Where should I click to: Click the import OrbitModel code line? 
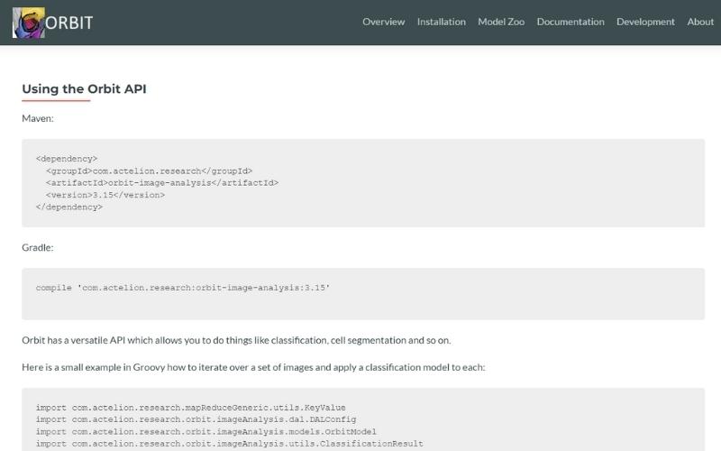point(206,432)
